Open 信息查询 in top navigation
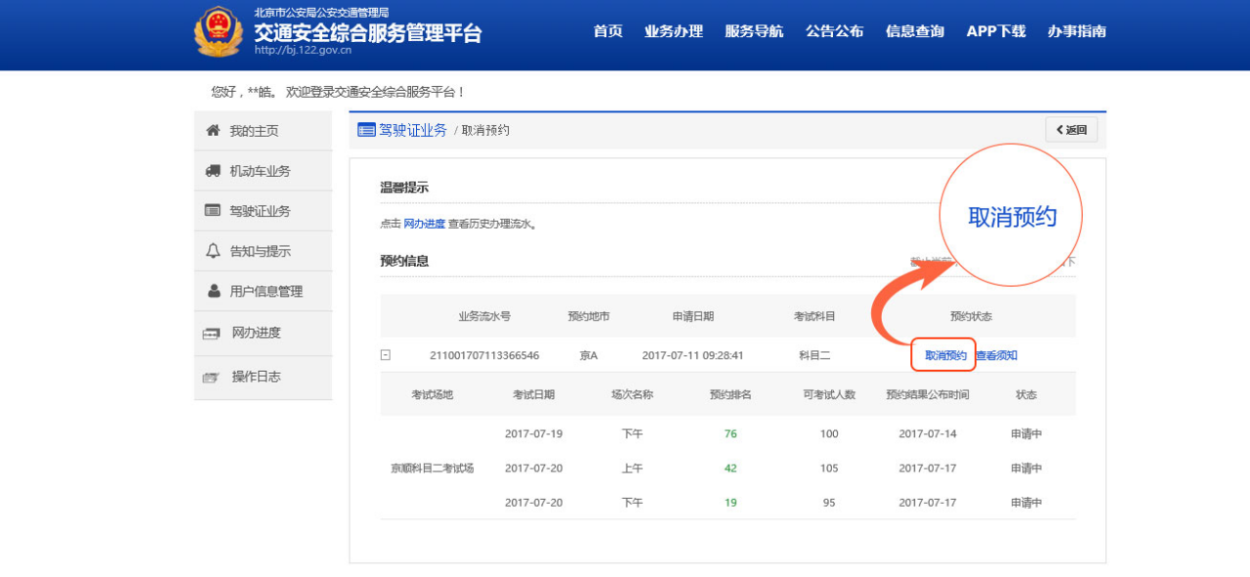 coord(914,31)
